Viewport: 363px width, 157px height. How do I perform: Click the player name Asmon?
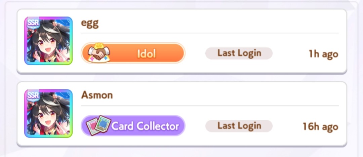[97, 95]
